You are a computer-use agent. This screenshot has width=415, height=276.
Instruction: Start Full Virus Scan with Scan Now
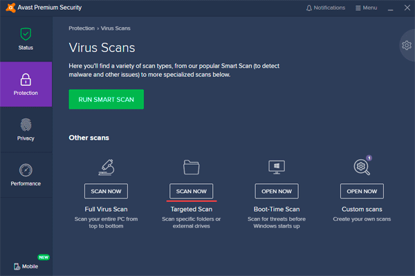coord(106,191)
